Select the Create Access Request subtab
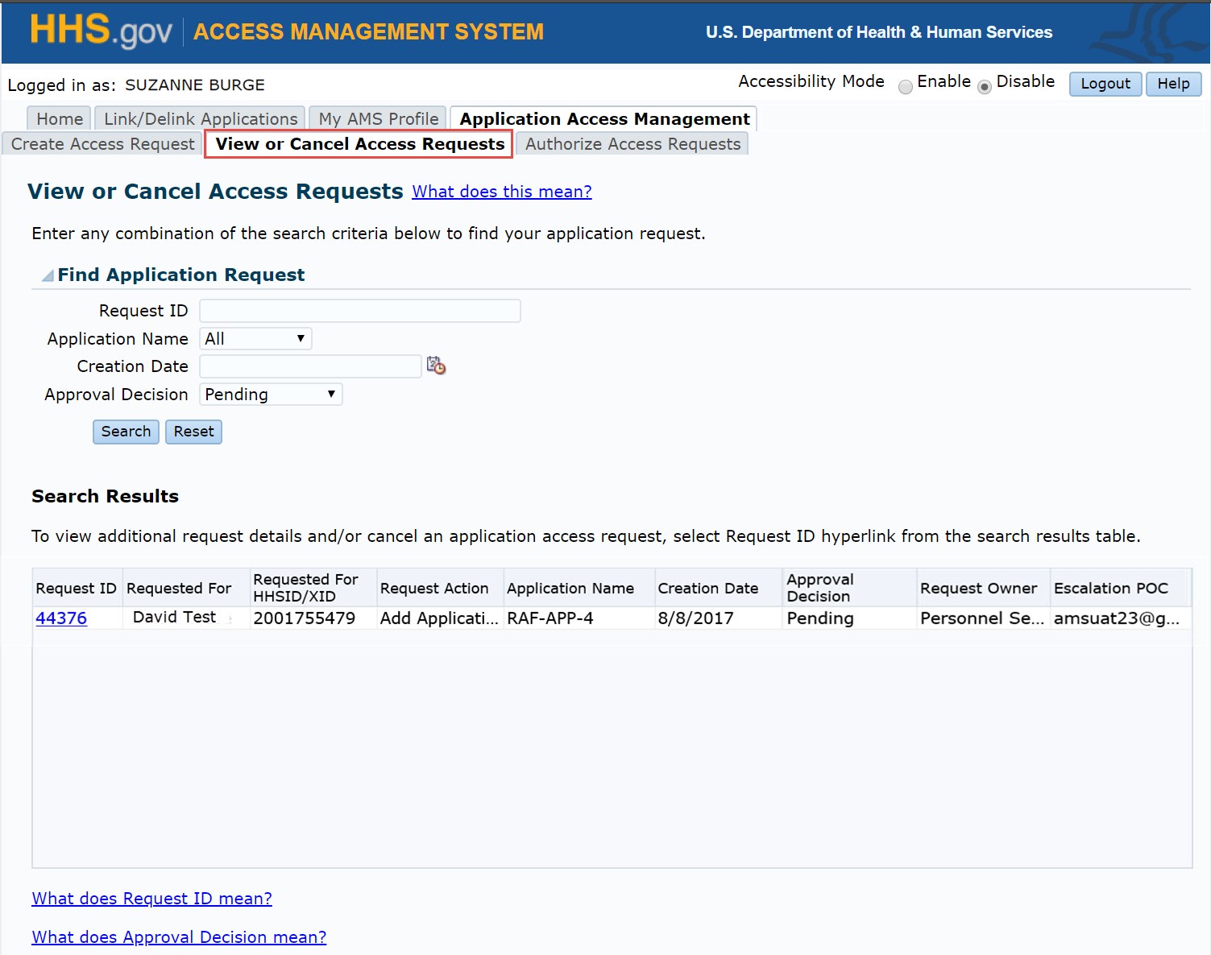The width and height of the screenshot is (1211, 955). click(102, 144)
